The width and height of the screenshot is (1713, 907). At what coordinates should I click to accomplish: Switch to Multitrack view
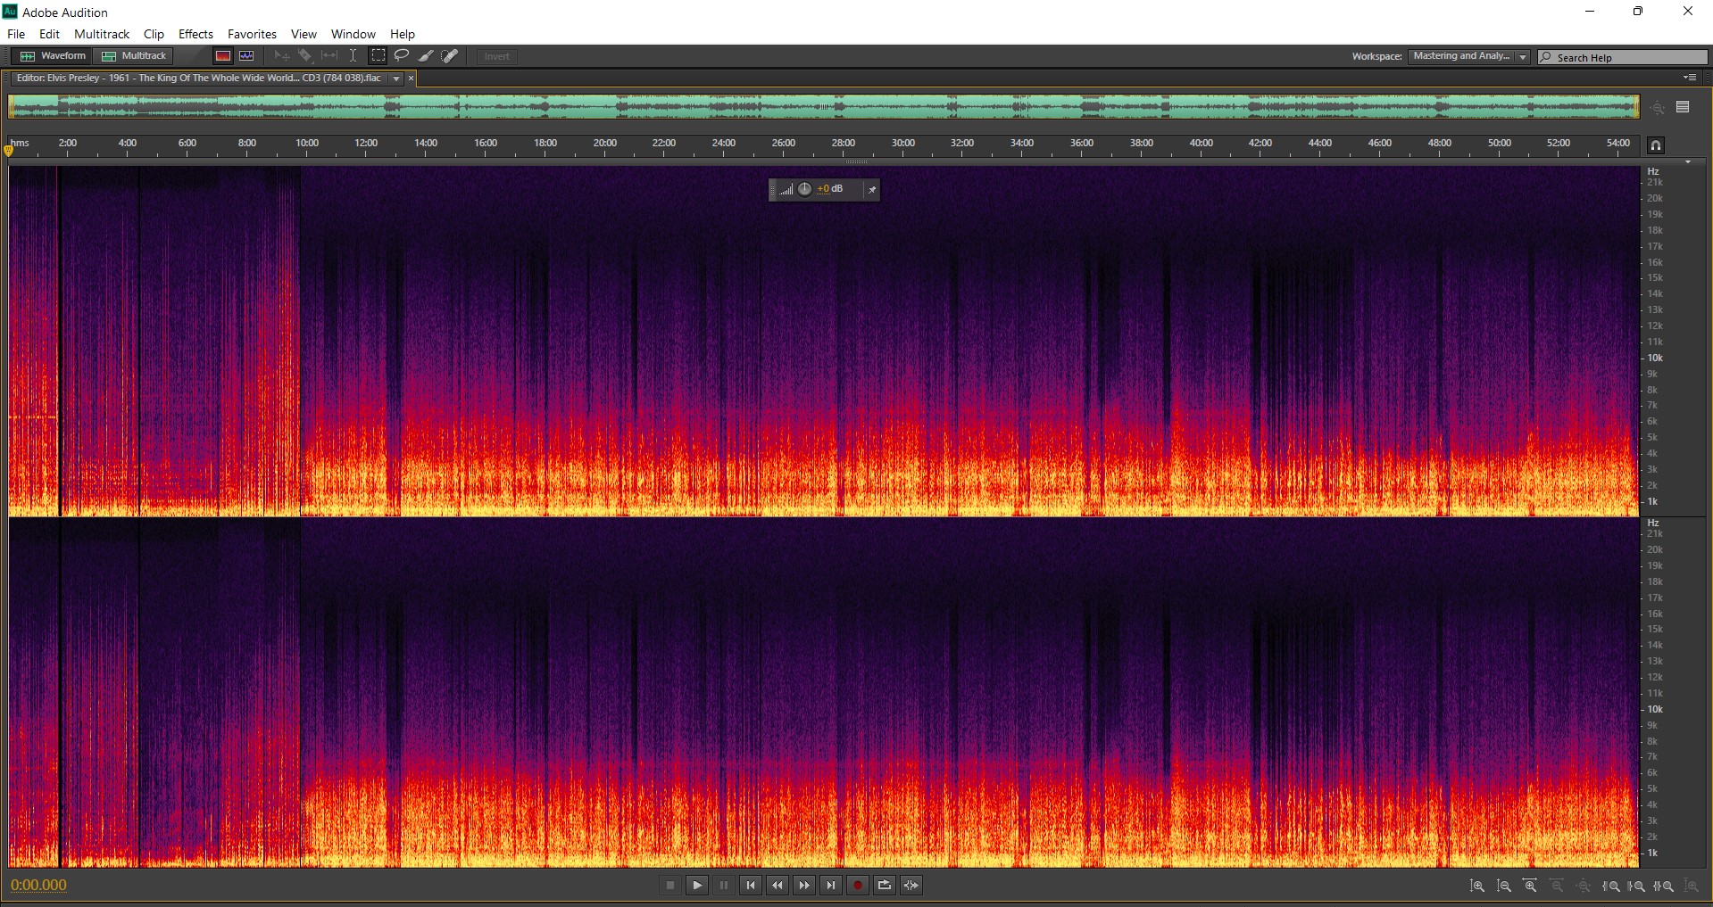point(134,56)
